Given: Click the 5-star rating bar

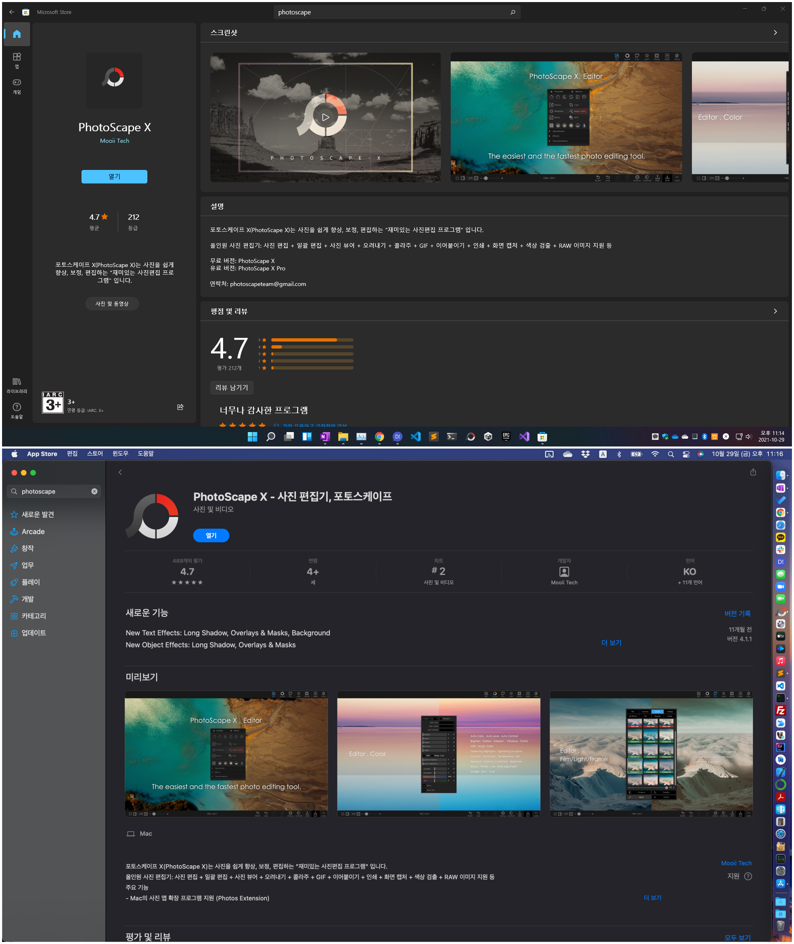Looking at the screenshot, I should [312, 340].
